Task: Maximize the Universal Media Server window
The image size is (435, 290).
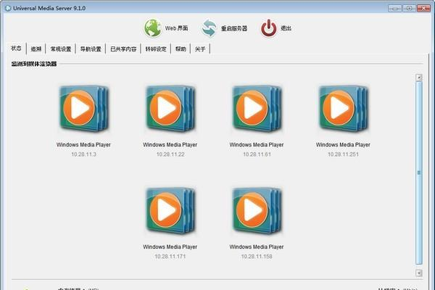Action: click(409, 8)
